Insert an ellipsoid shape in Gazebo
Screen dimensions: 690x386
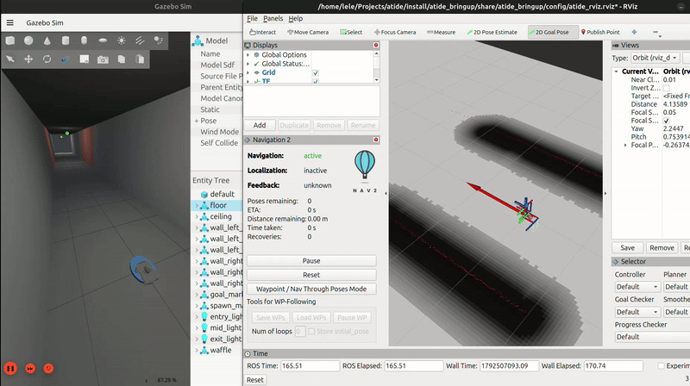click(103, 40)
